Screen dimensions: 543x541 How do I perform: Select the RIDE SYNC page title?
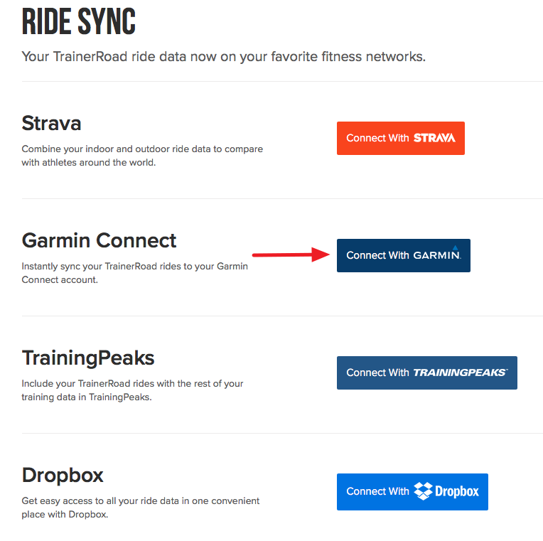click(79, 21)
